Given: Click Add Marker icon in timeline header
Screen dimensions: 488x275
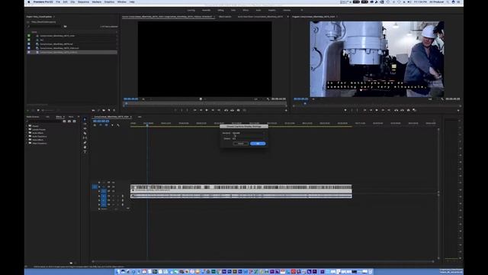Looking at the screenshot, I should pos(112,125).
